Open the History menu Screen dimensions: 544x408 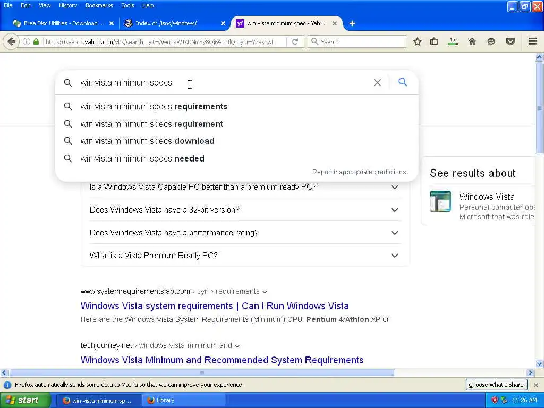pos(67,5)
